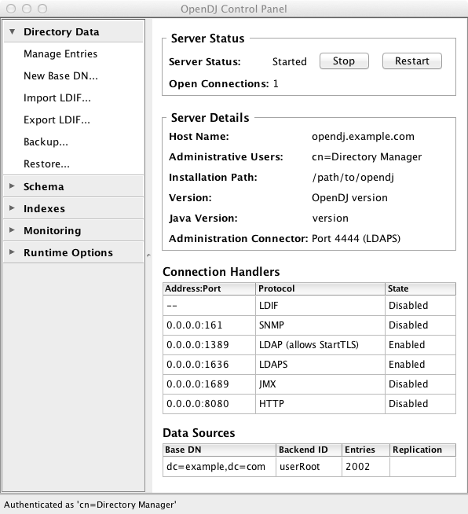Click the Directory Data heading

(x=61, y=31)
